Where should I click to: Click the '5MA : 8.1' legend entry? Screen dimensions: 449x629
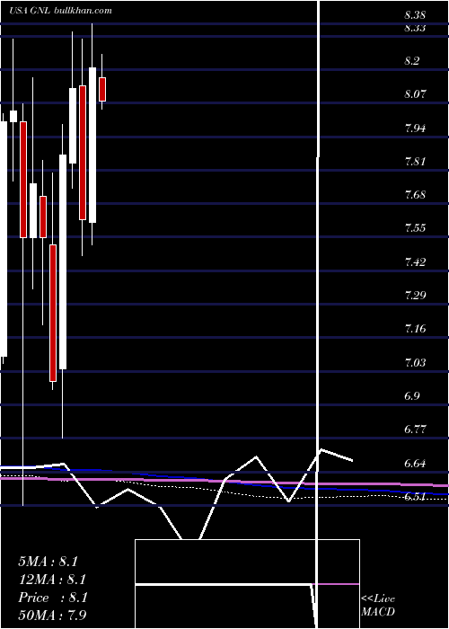(48, 562)
